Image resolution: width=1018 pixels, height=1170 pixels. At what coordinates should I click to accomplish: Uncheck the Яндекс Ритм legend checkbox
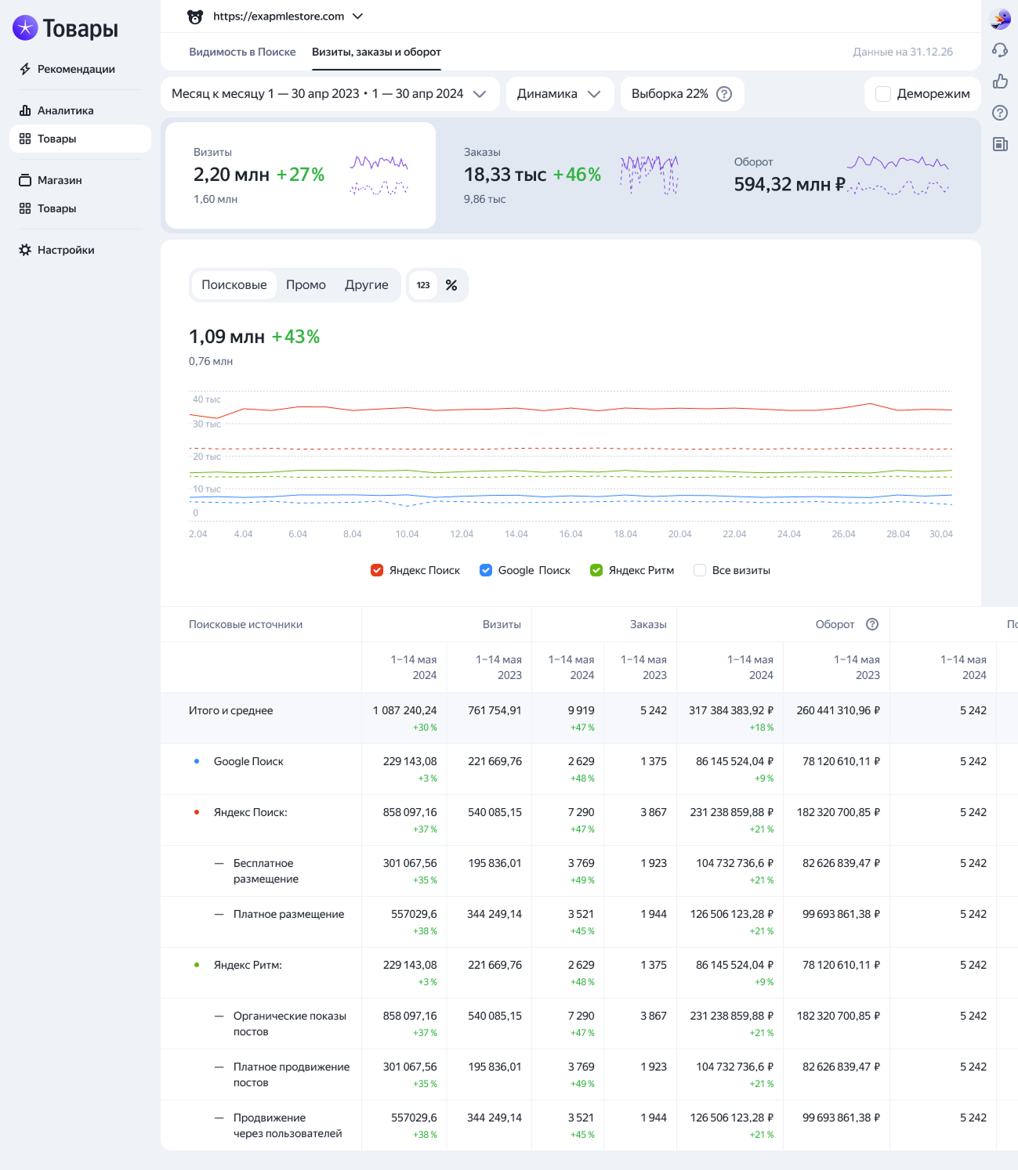click(596, 570)
